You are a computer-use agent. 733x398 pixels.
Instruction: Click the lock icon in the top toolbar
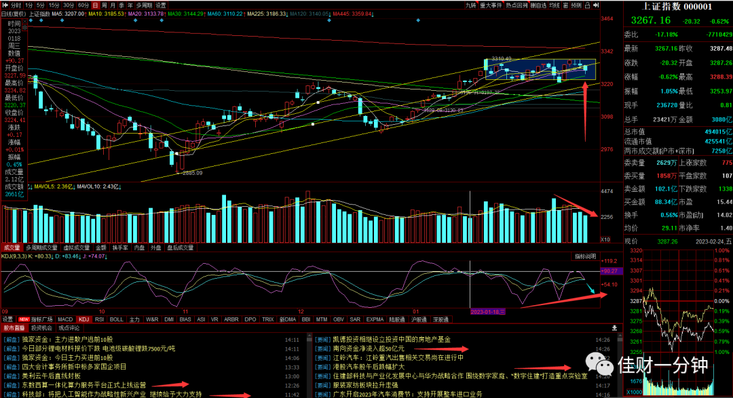[587, 5]
